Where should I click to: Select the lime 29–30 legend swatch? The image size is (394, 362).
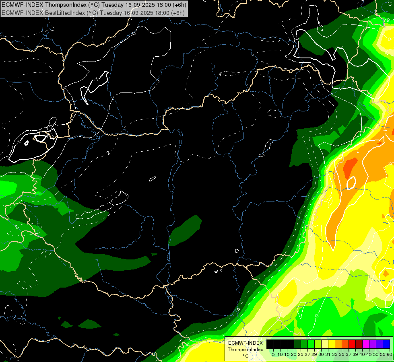(x=318, y=344)
